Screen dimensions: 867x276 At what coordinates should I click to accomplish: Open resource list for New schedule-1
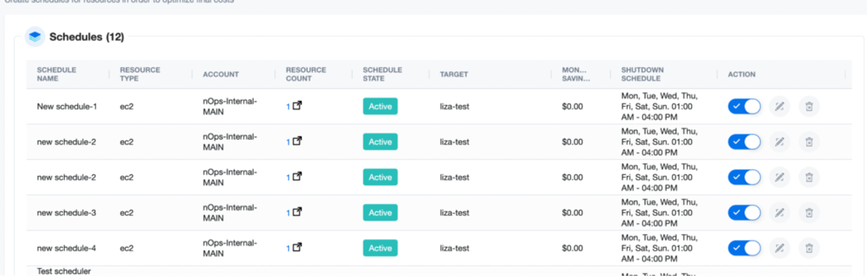(x=296, y=106)
